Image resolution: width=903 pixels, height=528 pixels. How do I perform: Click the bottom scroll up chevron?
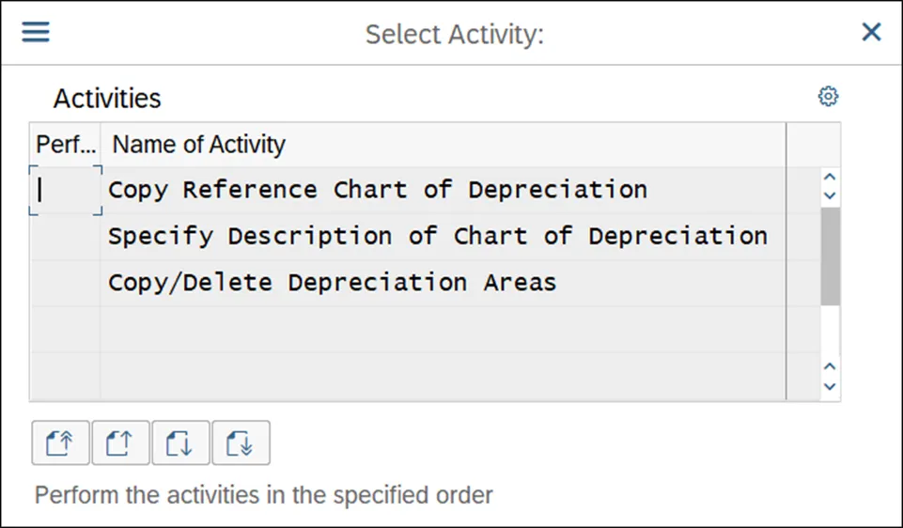coord(829,367)
